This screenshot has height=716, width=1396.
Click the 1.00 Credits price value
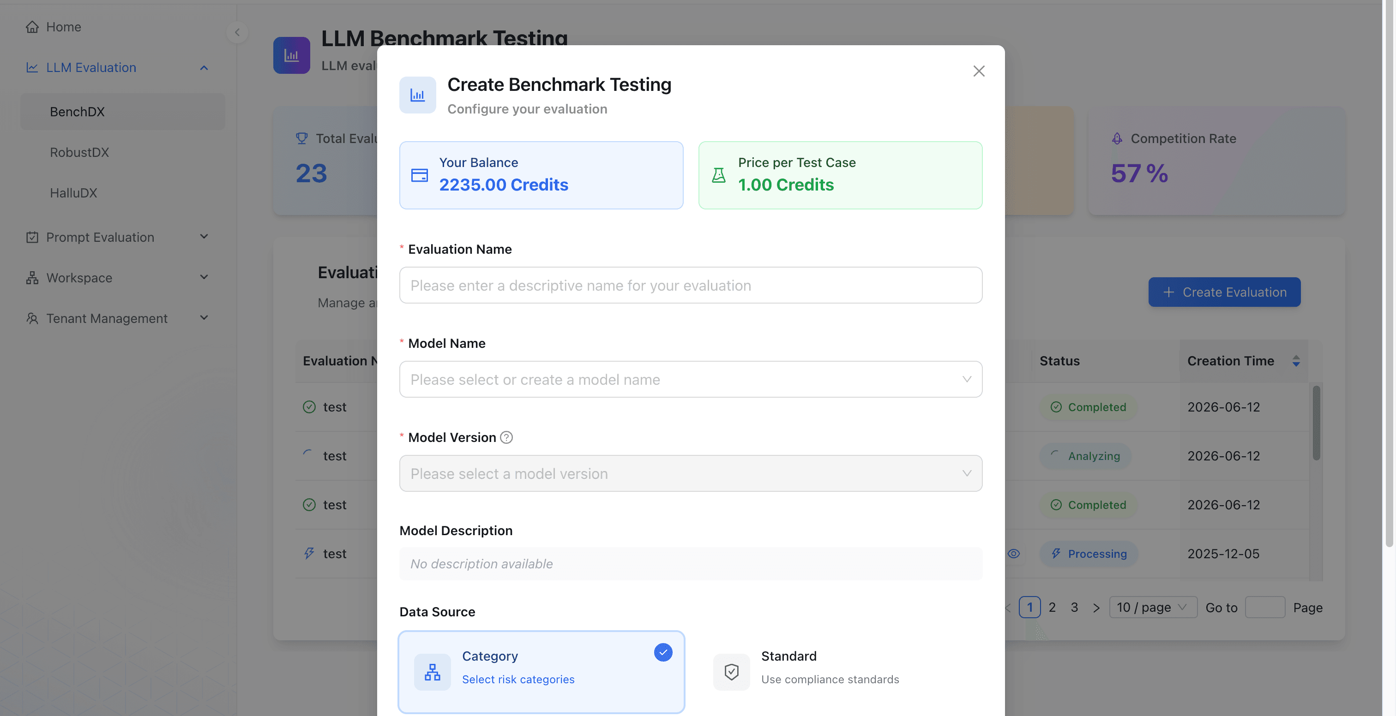(x=786, y=184)
